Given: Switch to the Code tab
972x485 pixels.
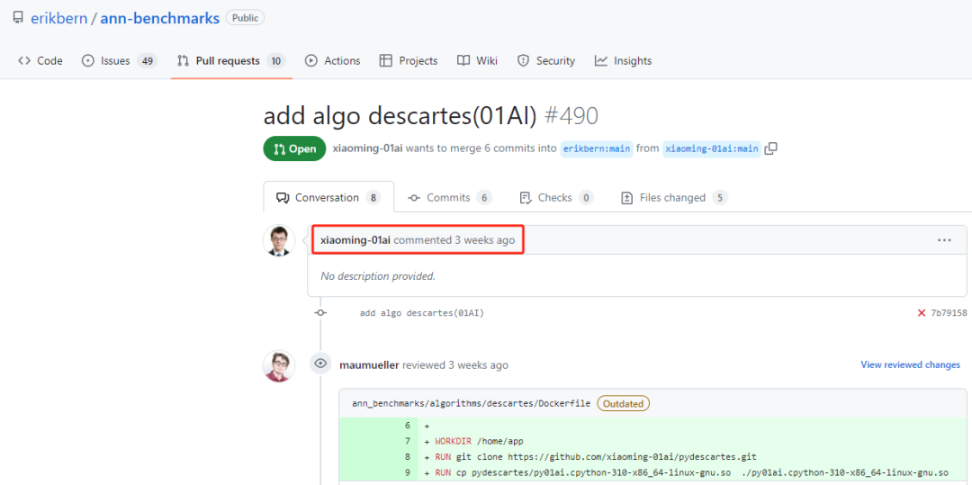Looking at the screenshot, I should click(x=40, y=60).
